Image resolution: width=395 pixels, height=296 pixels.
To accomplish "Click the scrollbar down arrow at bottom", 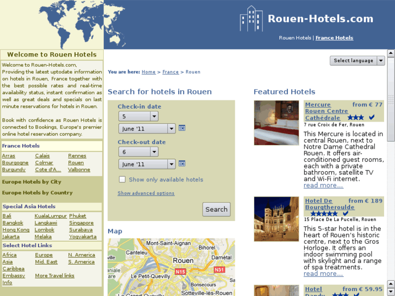I will pos(391,292).
